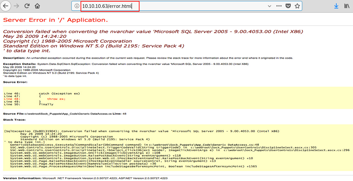Click the "Line 50: finally" row
The height and width of the screenshot is (181, 353).
pos(29,104)
